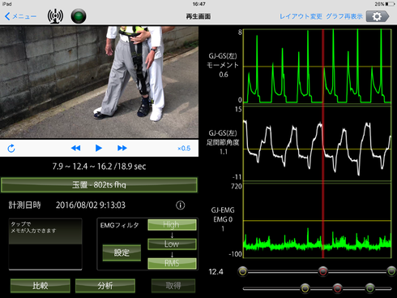The image size is (397, 298).
Task: Tap the 12.4 current time value
Action: pyautogui.click(x=216, y=271)
